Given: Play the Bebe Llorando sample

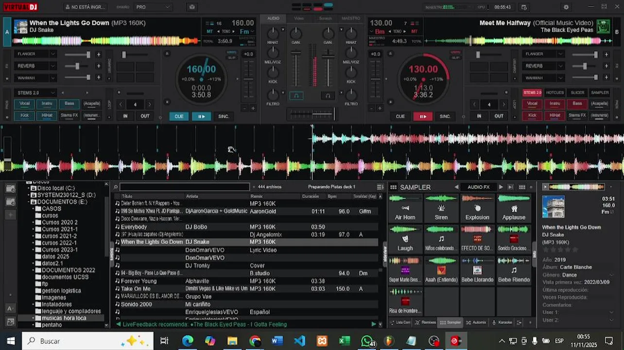Looking at the screenshot, I should click(x=477, y=270).
